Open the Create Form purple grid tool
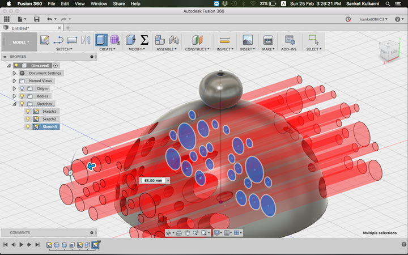The image size is (408, 255). click(114, 40)
